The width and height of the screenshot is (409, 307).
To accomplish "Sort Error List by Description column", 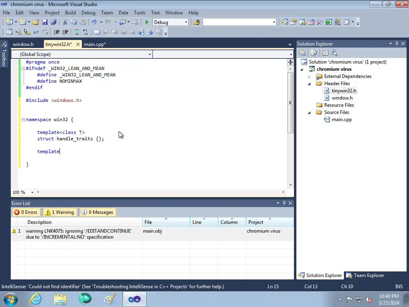I will click(83, 222).
